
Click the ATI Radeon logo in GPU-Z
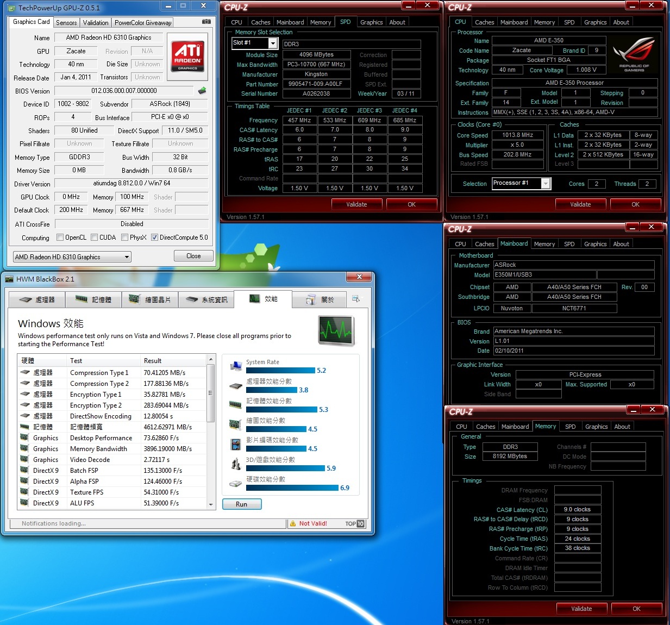(187, 57)
